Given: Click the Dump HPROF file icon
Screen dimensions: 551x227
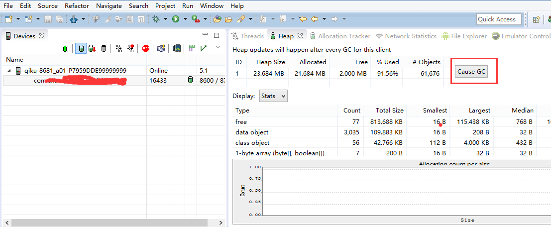Looking at the screenshot, I should 92,48.
